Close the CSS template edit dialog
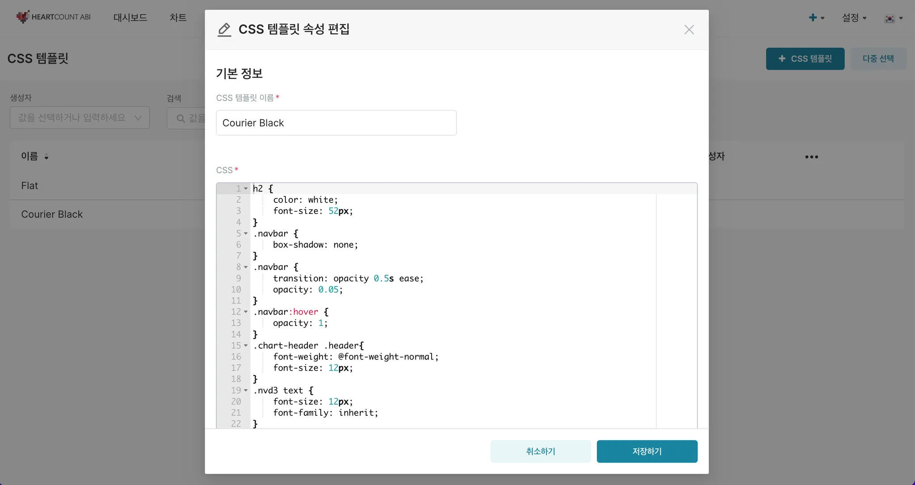Screen dimensions: 915x485 tap(689, 30)
